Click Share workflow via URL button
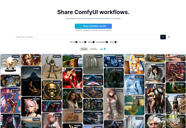Viewport: 186px width, 128px height. [x=93, y=26]
